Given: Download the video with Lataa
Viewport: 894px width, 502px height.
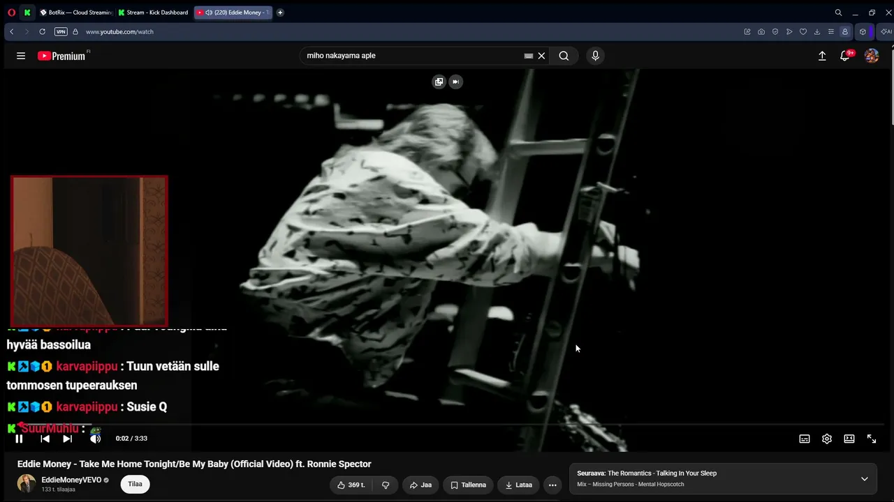Looking at the screenshot, I should [x=519, y=485].
